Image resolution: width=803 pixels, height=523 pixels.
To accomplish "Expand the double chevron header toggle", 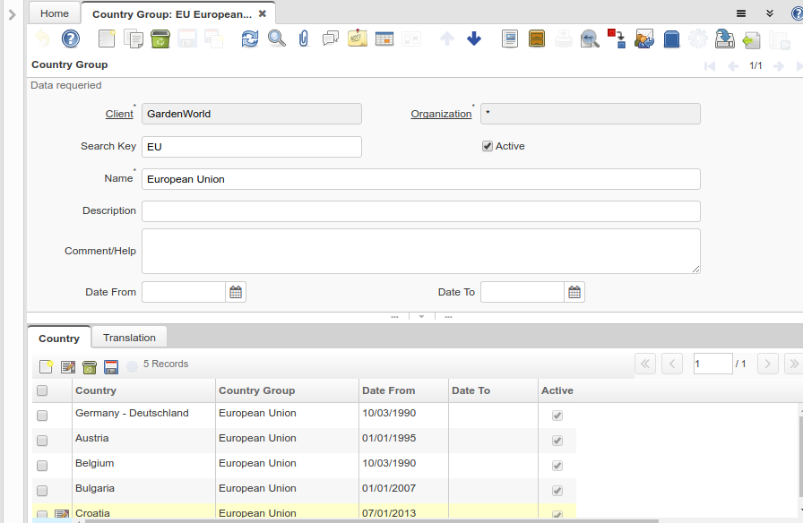I will coord(770,13).
